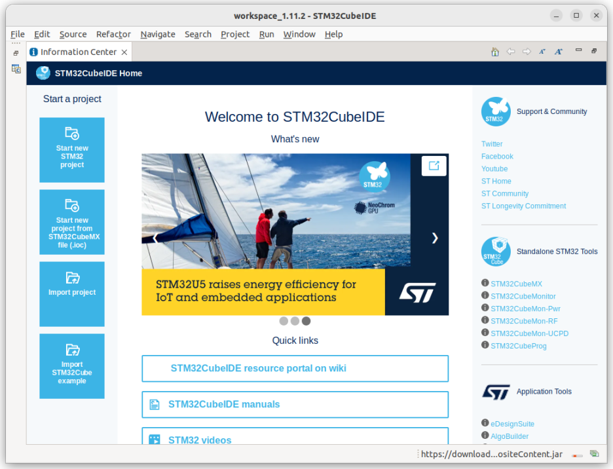Click download progress bar in status bar
Screen dimensions: 613x469
tap(577, 455)
